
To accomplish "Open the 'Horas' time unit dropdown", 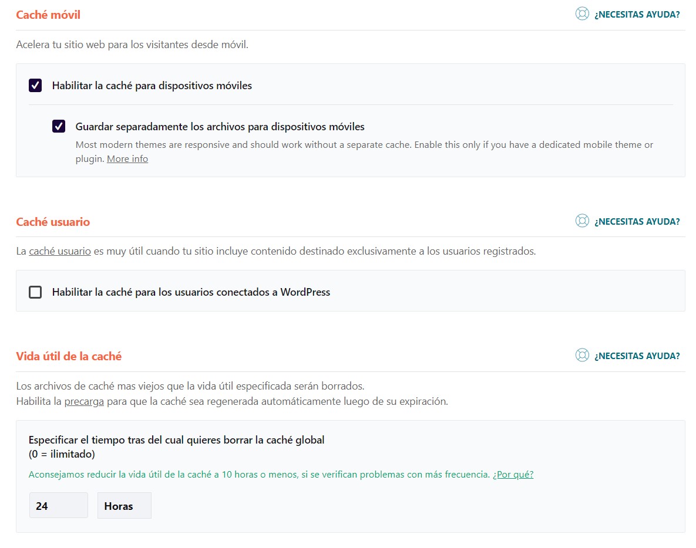I will [124, 505].
